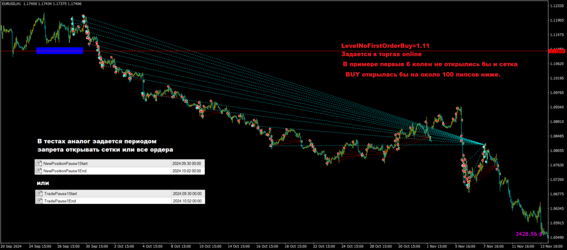
Task: Click '4 Oct 15:00' on the time axis
Action: pos(153,246)
